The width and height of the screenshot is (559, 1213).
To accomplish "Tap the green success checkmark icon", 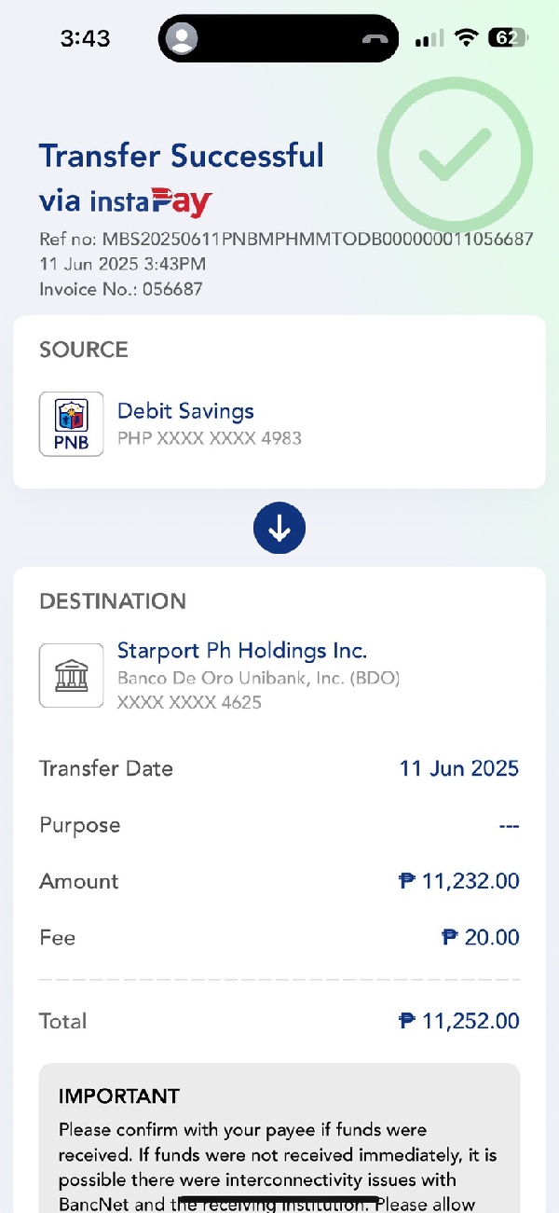I will (455, 155).
